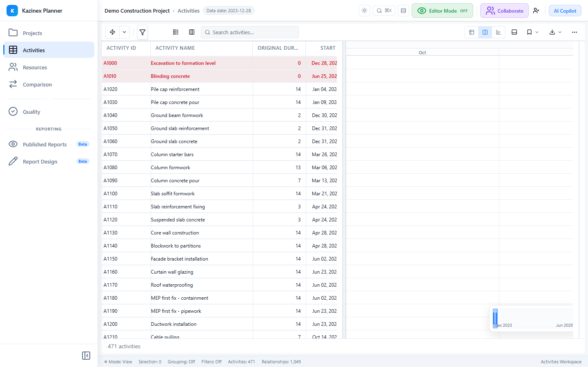
Task: Select the Blinding concrete activity
Action: (220, 76)
